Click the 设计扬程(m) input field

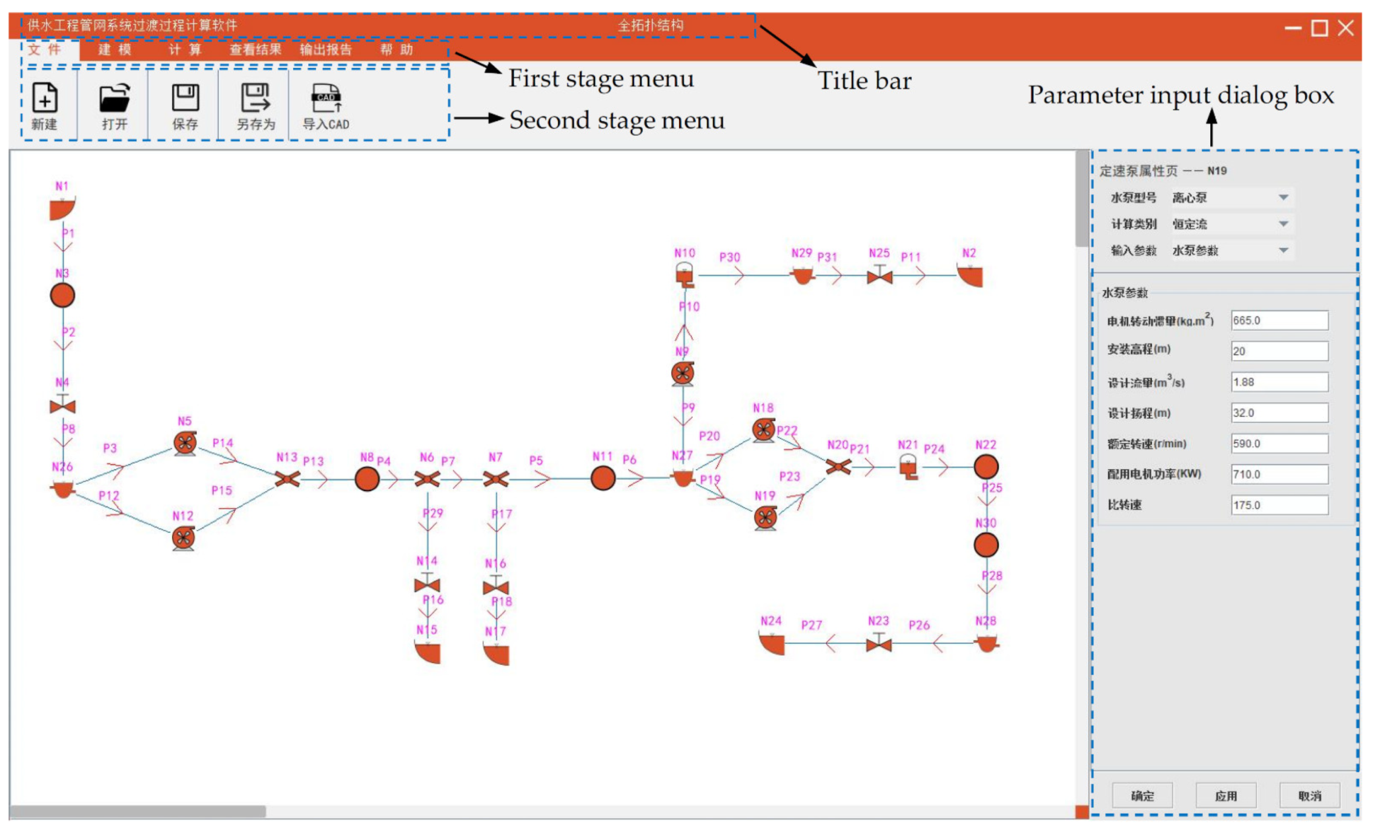1279,413
